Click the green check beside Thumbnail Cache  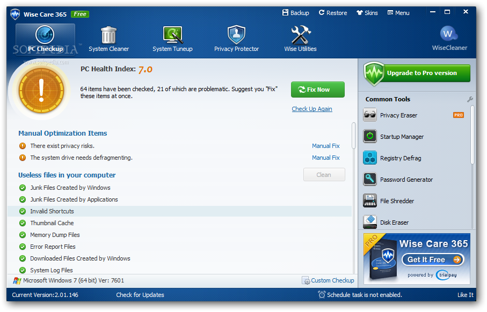[x=23, y=223]
